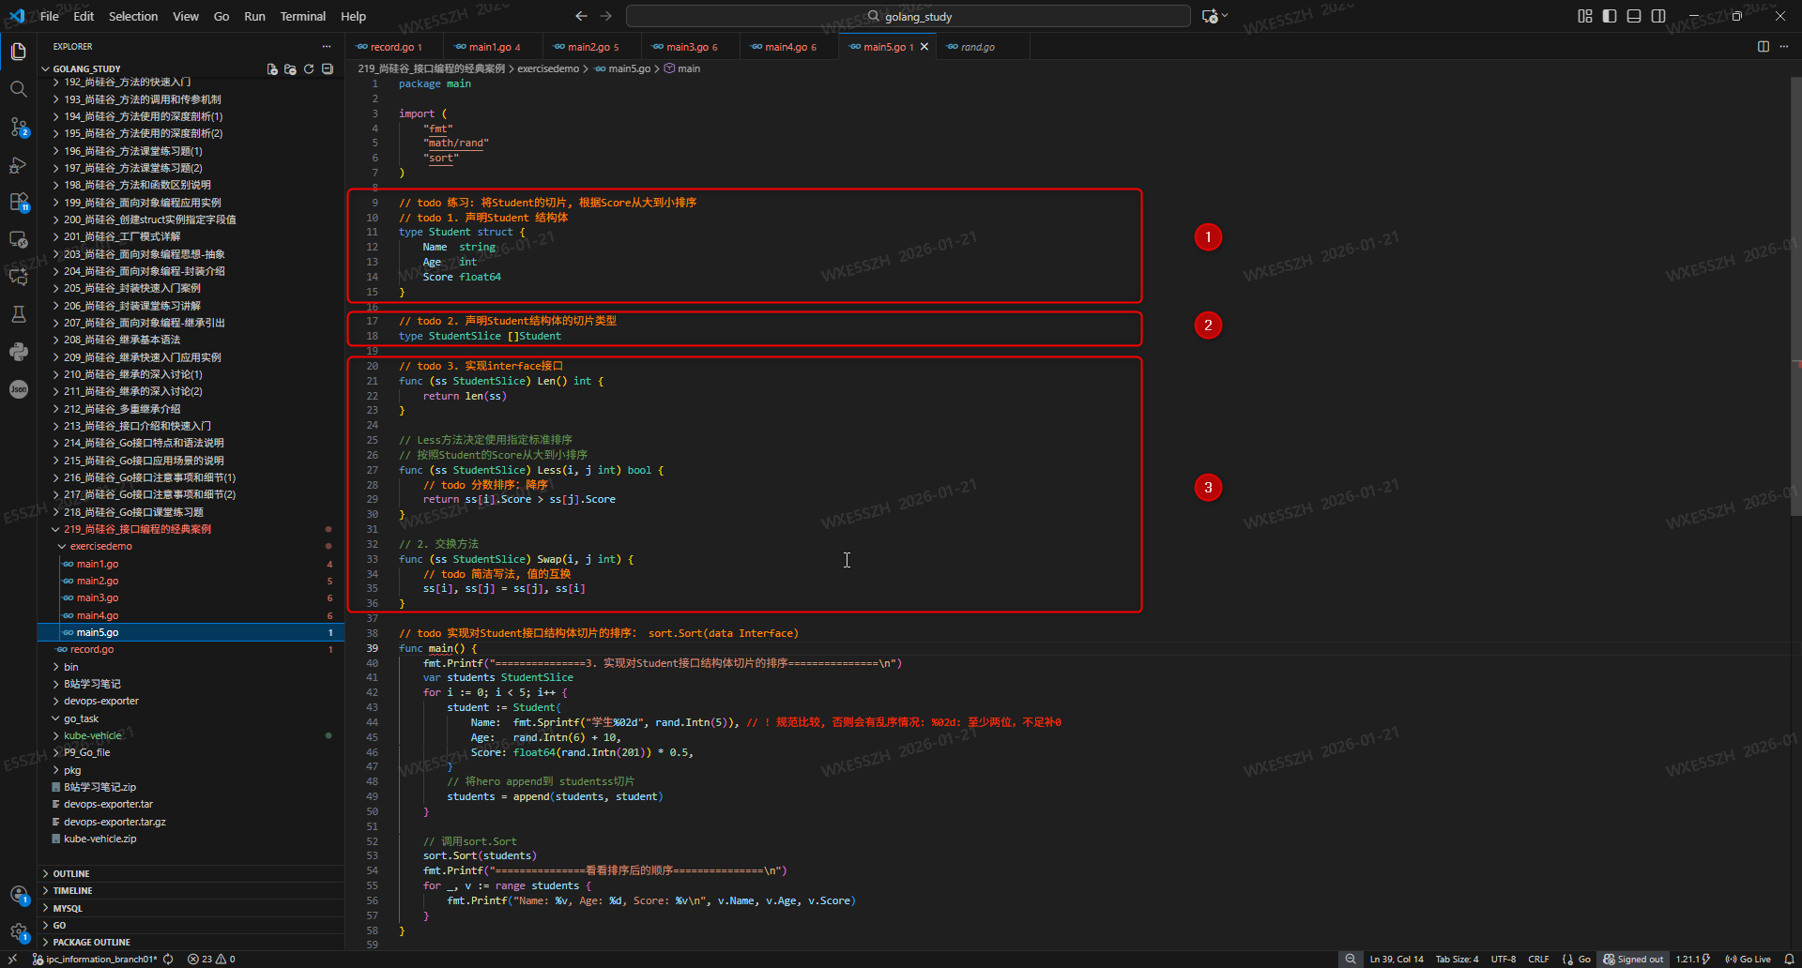Click the Go Live status bar button

(1748, 959)
